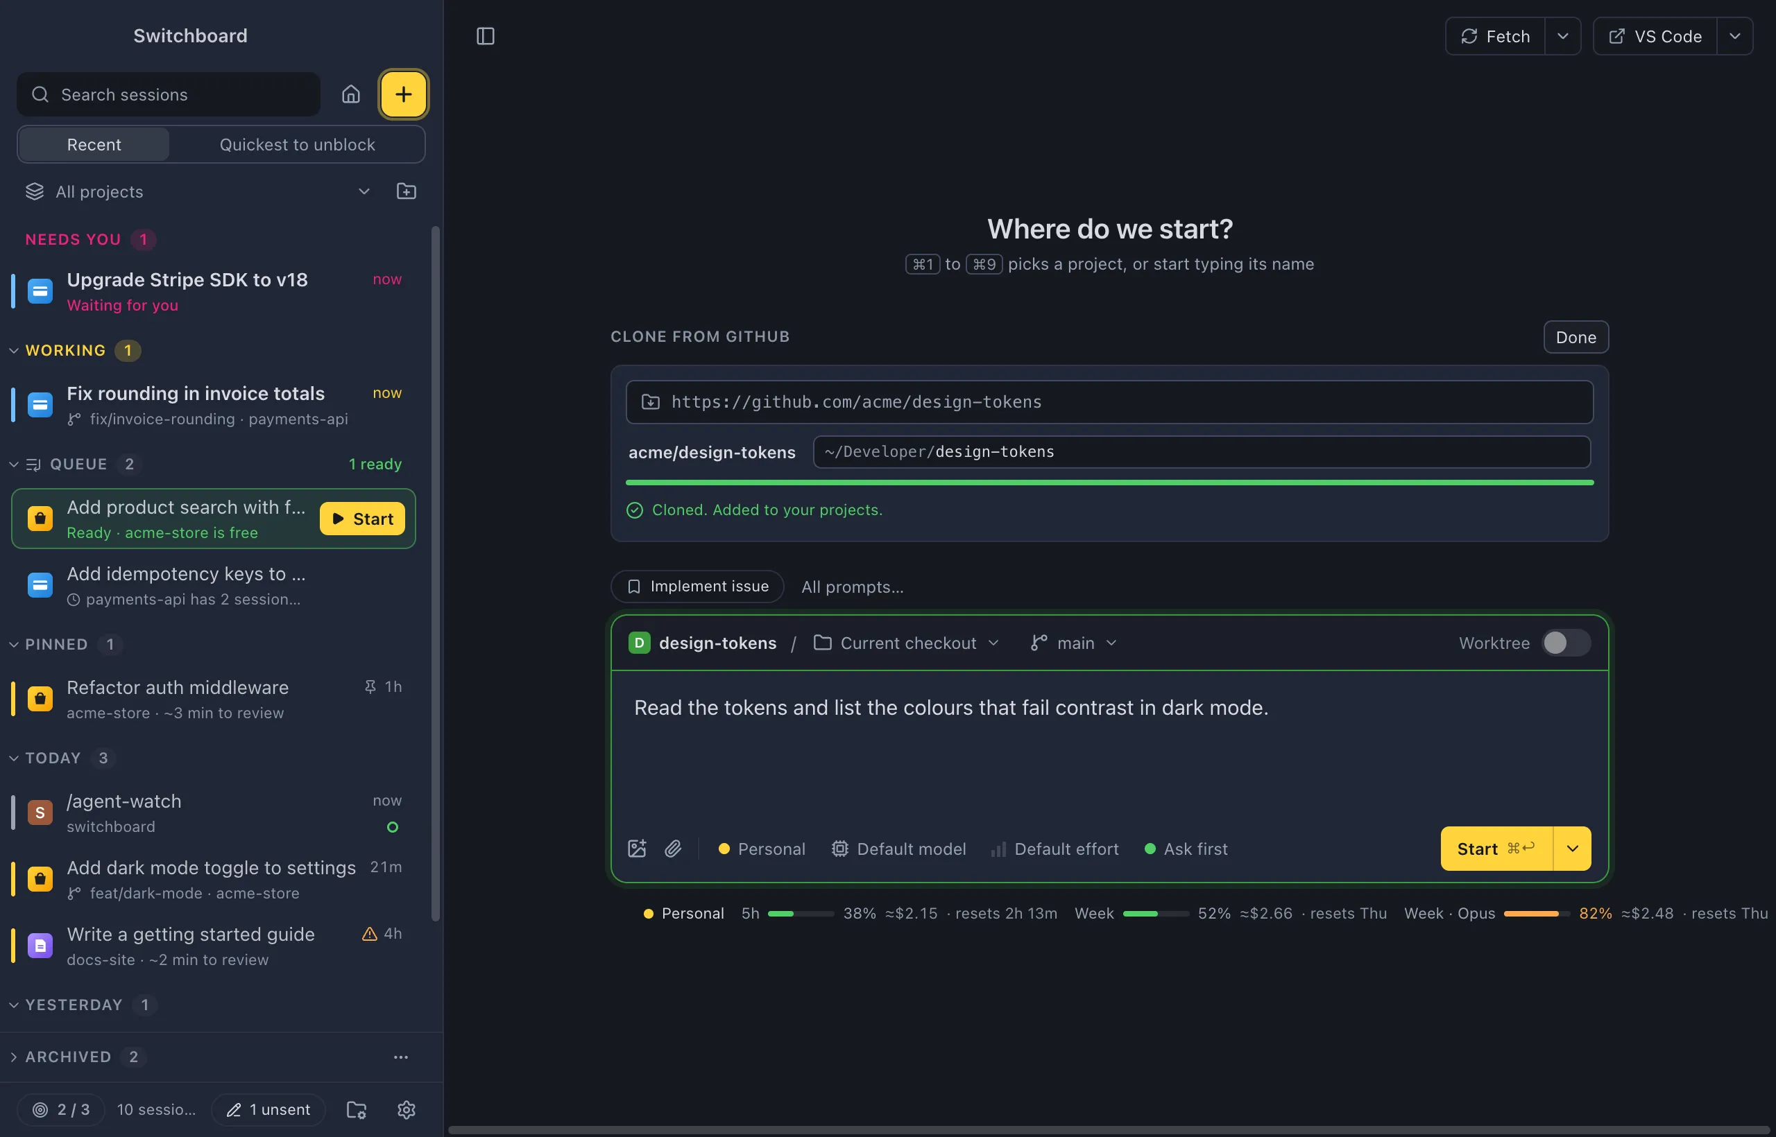The height and width of the screenshot is (1137, 1776).
Task: Click the Write a getting started guide purple icon
Action: click(40, 945)
